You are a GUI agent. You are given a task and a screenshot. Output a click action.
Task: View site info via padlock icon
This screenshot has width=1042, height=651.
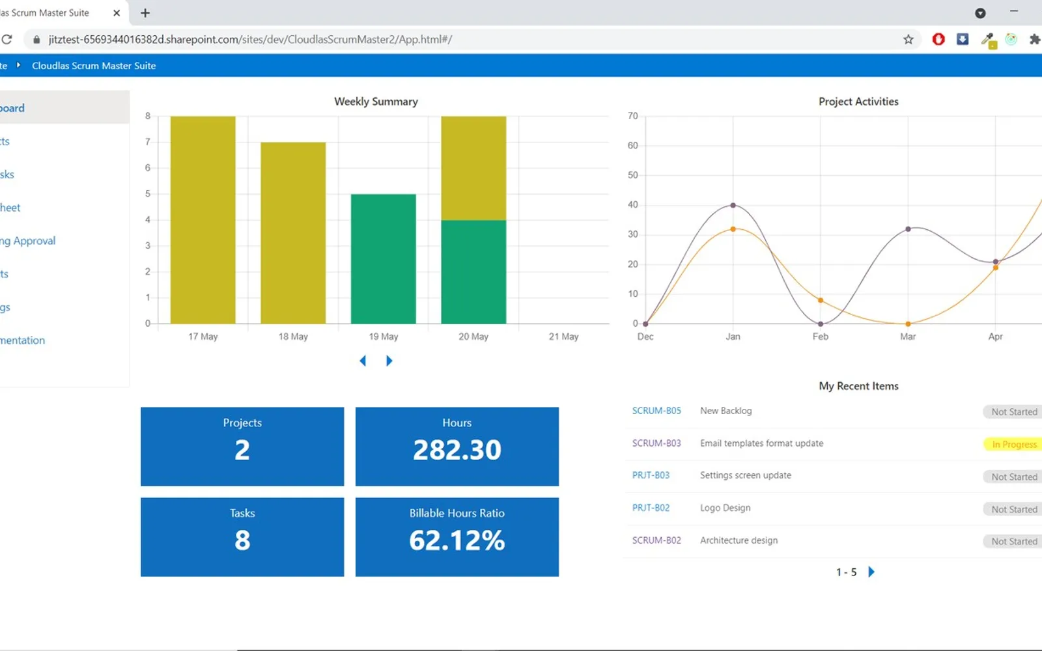tap(36, 40)
